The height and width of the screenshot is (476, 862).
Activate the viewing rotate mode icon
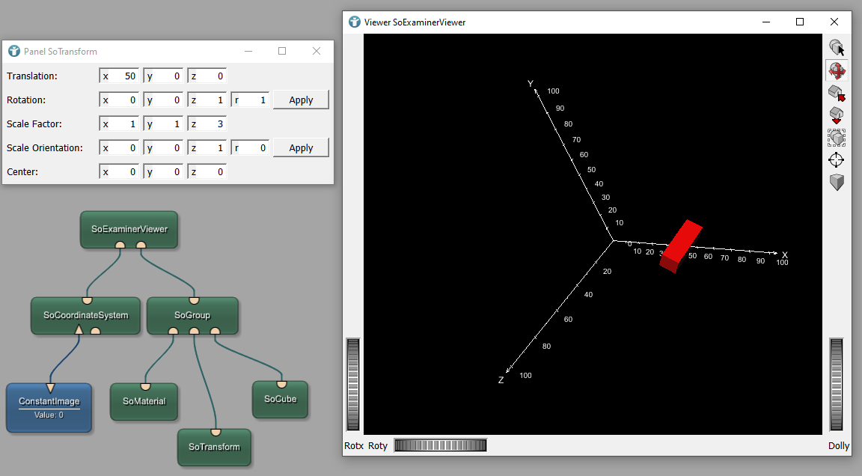[837, 71]
